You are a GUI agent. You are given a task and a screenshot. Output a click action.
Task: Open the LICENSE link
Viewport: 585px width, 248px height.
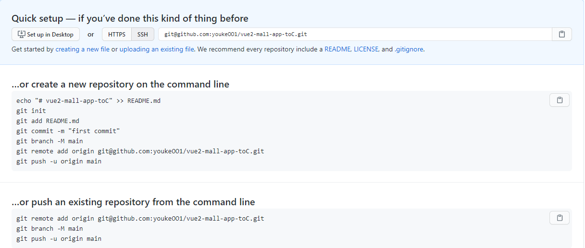click(x=366, y=49)
